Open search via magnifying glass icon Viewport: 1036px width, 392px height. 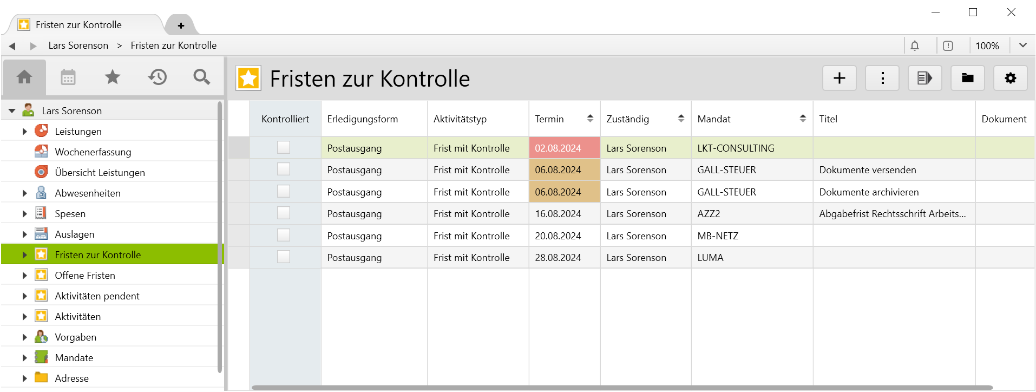202,77
